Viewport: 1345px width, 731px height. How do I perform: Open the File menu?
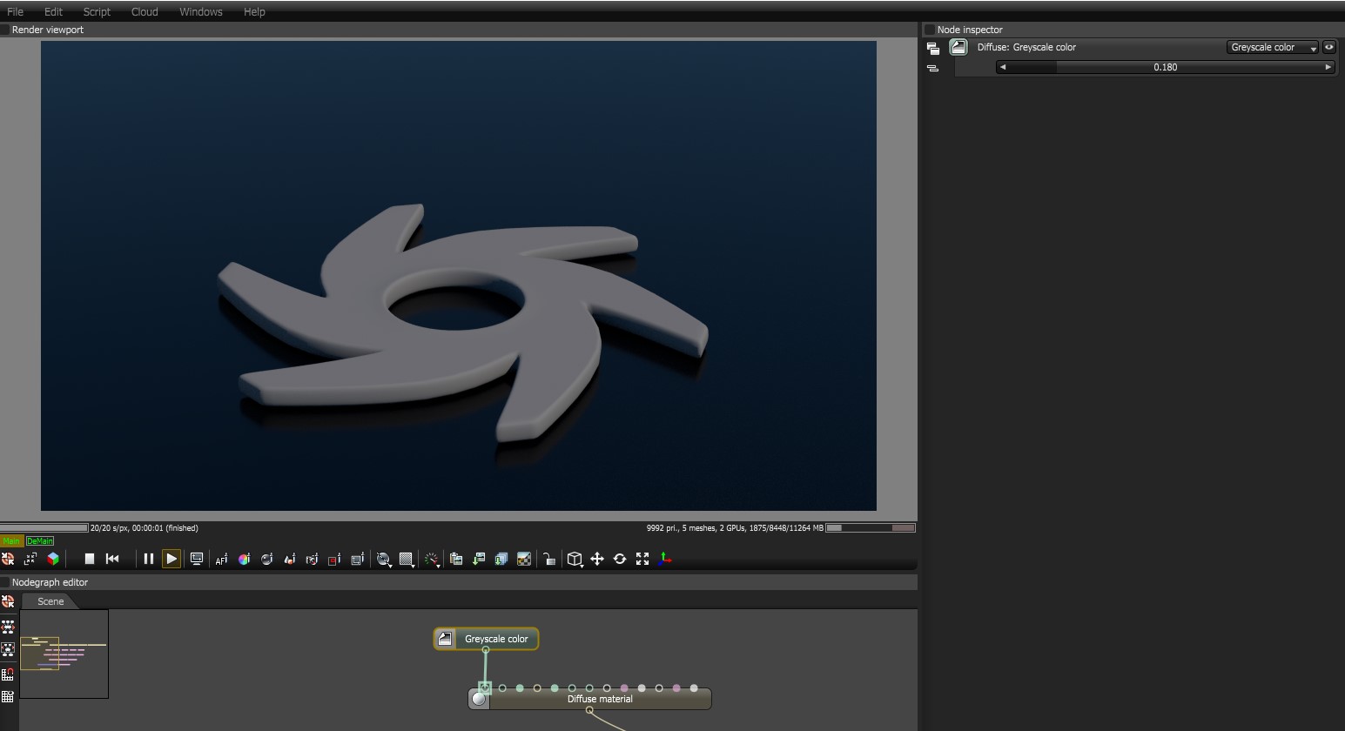(15, 11)
